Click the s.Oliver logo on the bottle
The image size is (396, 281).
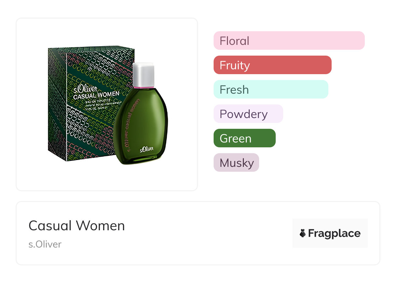[x=147, y=150]
